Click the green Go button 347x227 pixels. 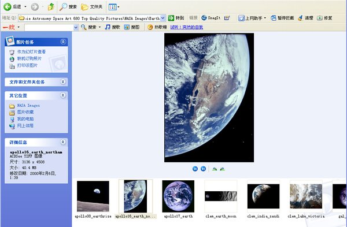coord(176,18)
